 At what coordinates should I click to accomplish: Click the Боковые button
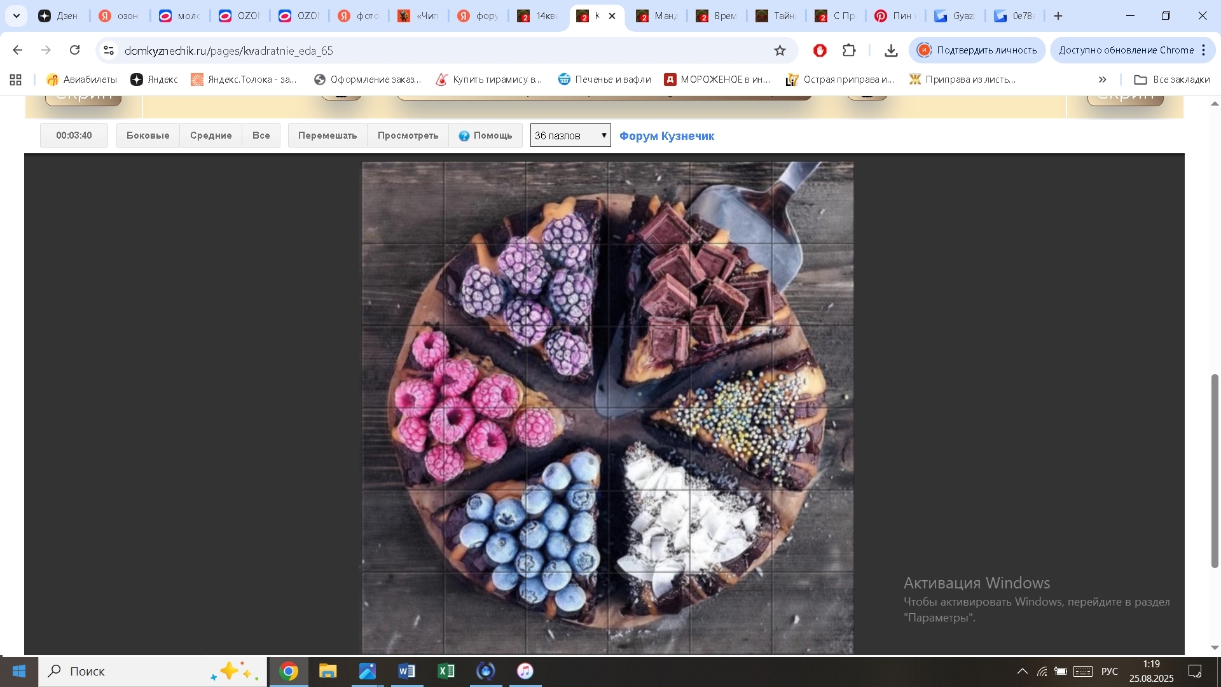[148, 135]
